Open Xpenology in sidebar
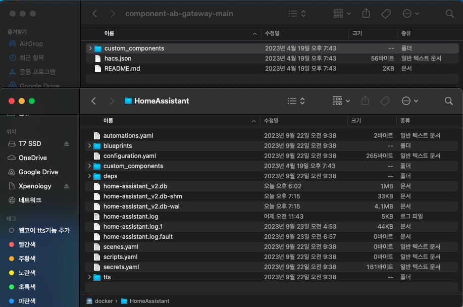 pyautogui.click(x=35, y=186)
